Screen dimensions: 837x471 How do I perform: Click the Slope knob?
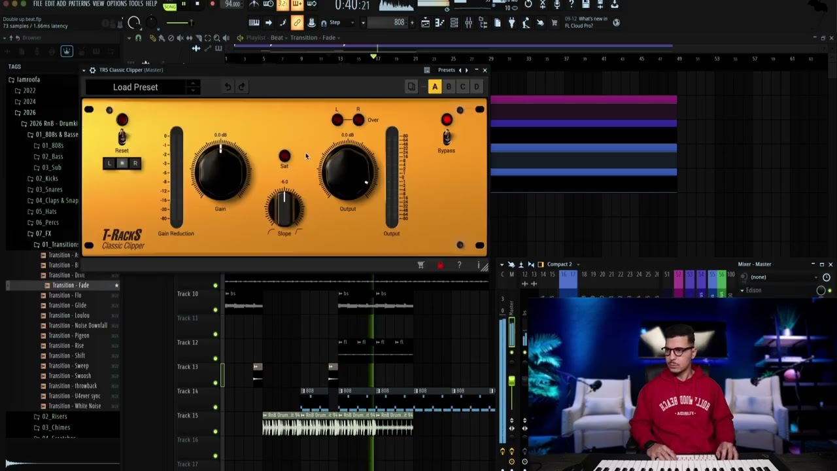[x=284, y=208]
